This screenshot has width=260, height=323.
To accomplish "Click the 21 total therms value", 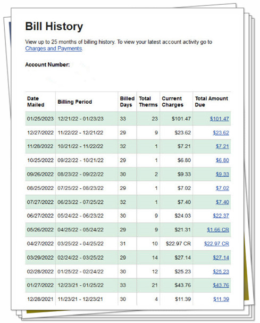I will point(155,285).
